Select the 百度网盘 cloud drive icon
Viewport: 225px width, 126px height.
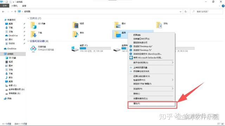pyautogui.click(x=33, y=48)
